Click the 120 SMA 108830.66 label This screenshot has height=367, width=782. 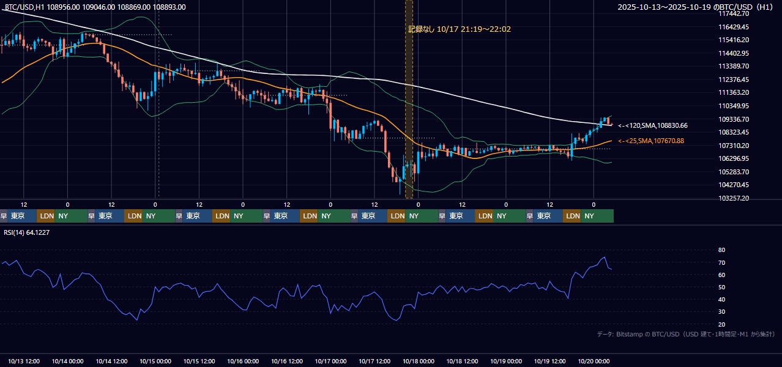[x=652, y=125]
